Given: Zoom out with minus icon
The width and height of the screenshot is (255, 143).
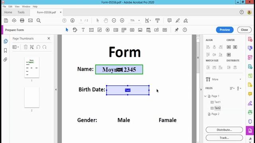Looking at the screenshot, I should pyautogui.click(x=114, y=20).
